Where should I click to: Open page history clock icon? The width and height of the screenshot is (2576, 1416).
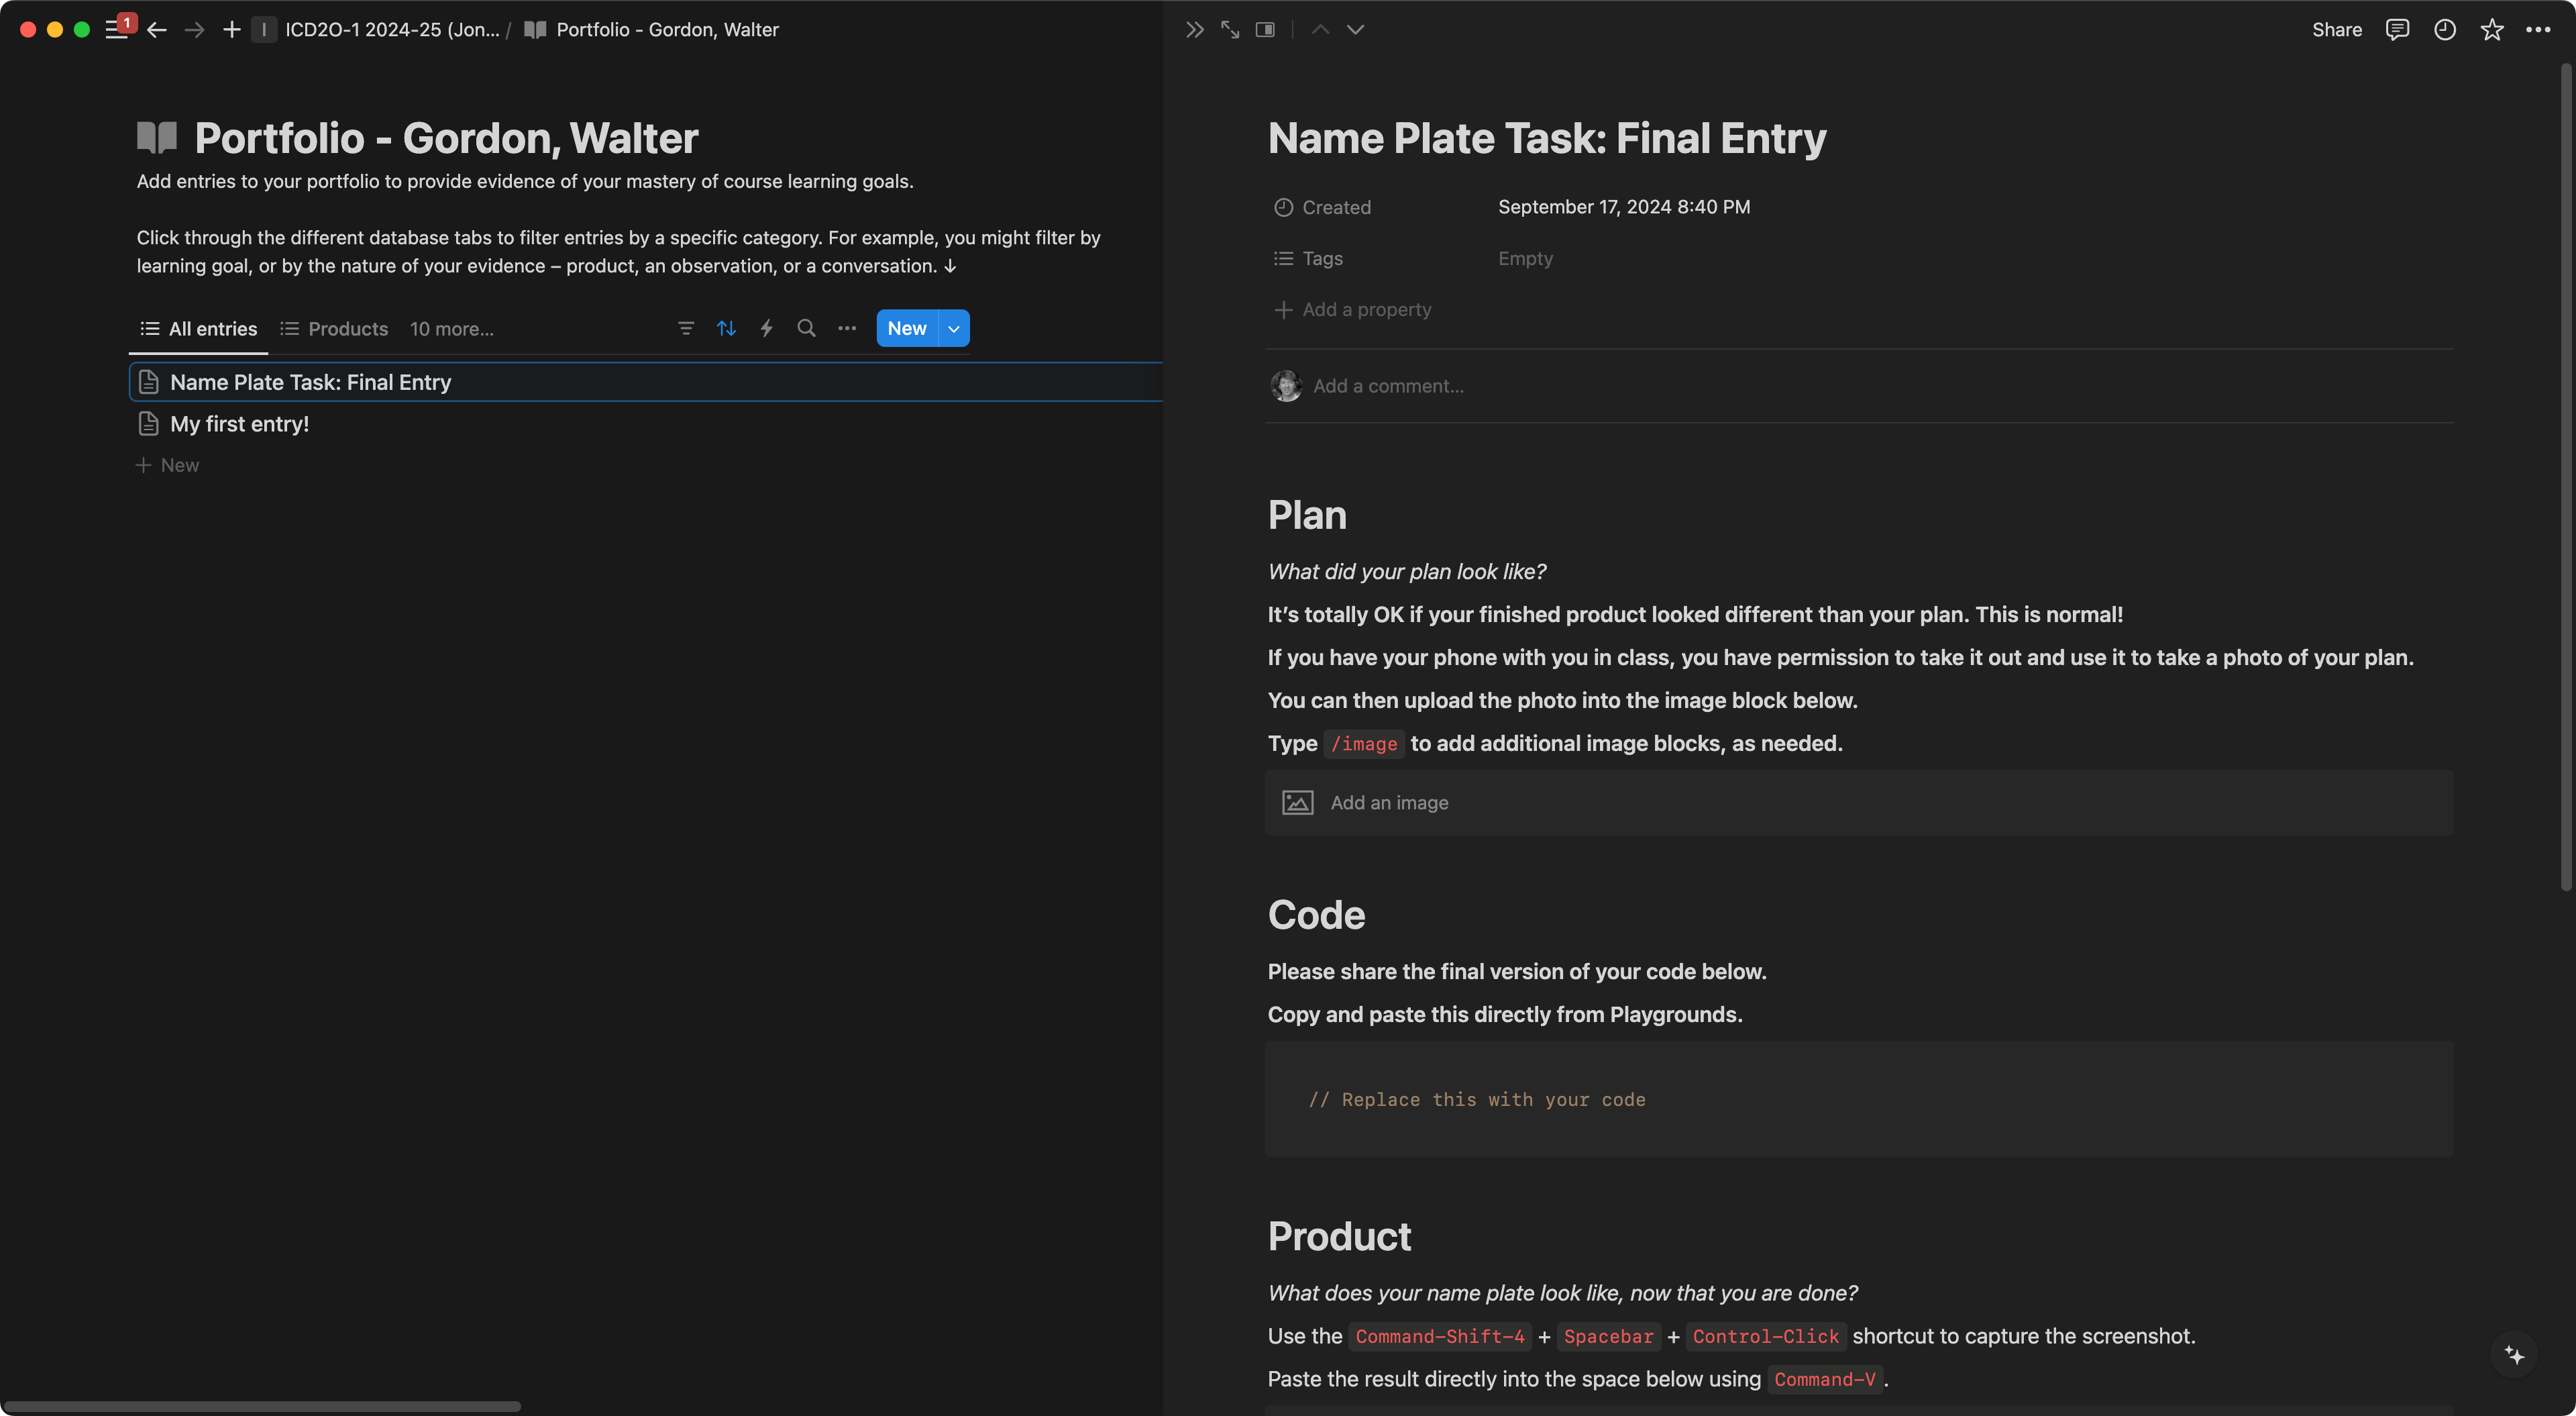pyautogui.click(x=2444, y=30)
